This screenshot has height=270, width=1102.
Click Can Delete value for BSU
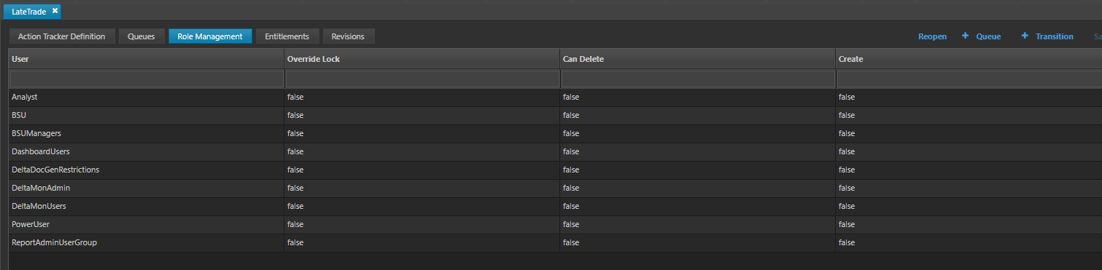pos(571,115)
